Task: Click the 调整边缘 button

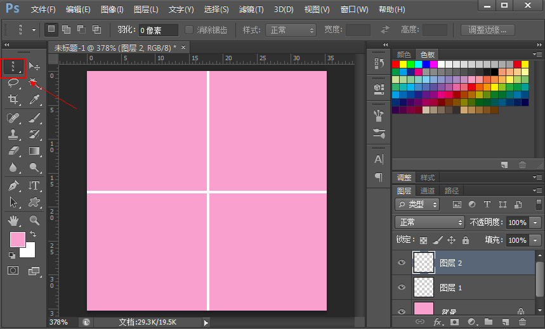Action: tap(487, 30)
